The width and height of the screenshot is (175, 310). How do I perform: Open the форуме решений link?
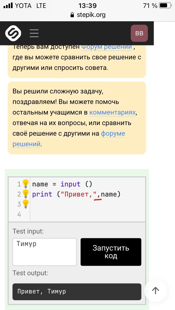tap(69, 139)
